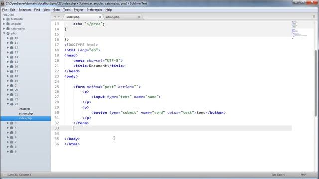
Task: Select the catalog.loc folder icon
Action: click(x=8, y=29)
